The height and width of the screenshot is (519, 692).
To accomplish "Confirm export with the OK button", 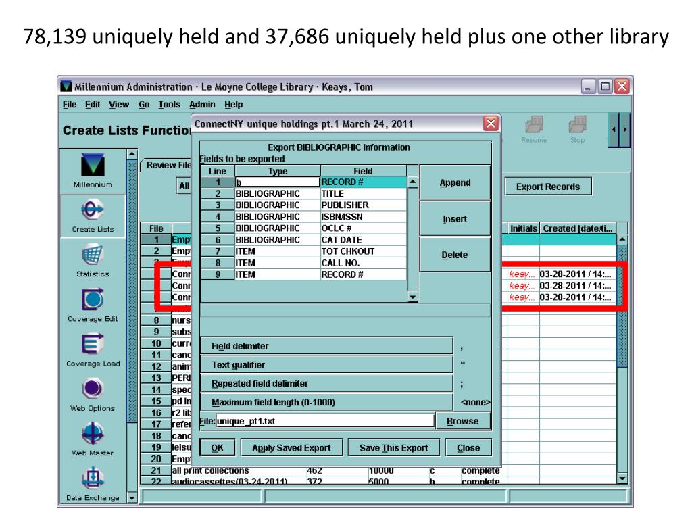I will pos(217,448).
